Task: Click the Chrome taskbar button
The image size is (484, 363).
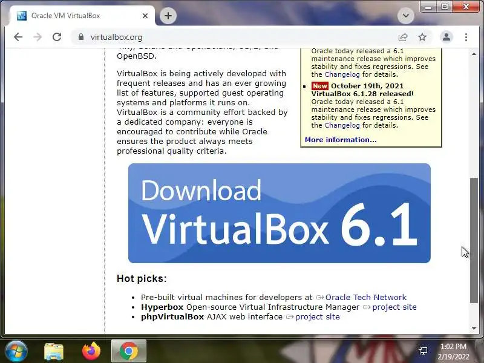Action: 129,351
